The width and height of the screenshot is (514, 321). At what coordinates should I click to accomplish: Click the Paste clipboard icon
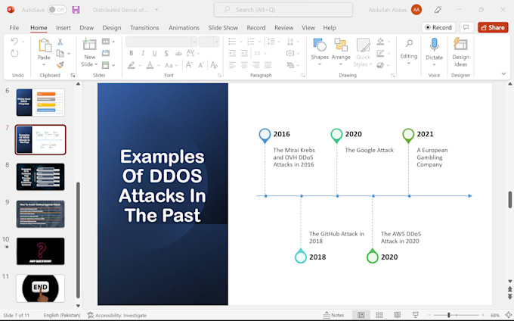pos(45,45)
